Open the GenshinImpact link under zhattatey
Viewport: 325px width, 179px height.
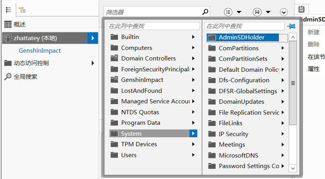coord(39,51)
